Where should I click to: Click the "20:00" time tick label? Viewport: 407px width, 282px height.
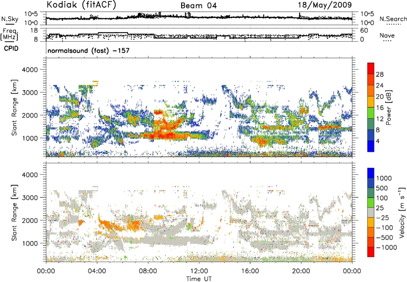pyautogui.click(x=301, y=271)
